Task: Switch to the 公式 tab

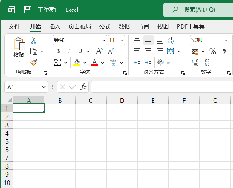Action: 105,26
